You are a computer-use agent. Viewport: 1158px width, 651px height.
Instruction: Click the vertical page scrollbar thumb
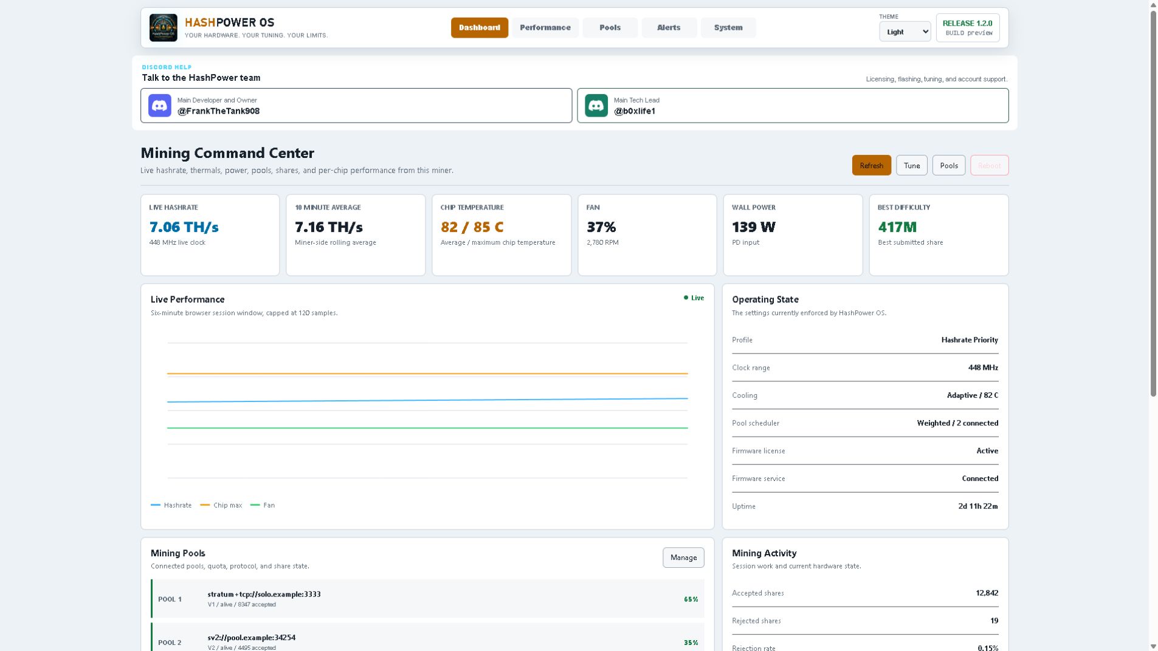click(x=1153, y=203)
